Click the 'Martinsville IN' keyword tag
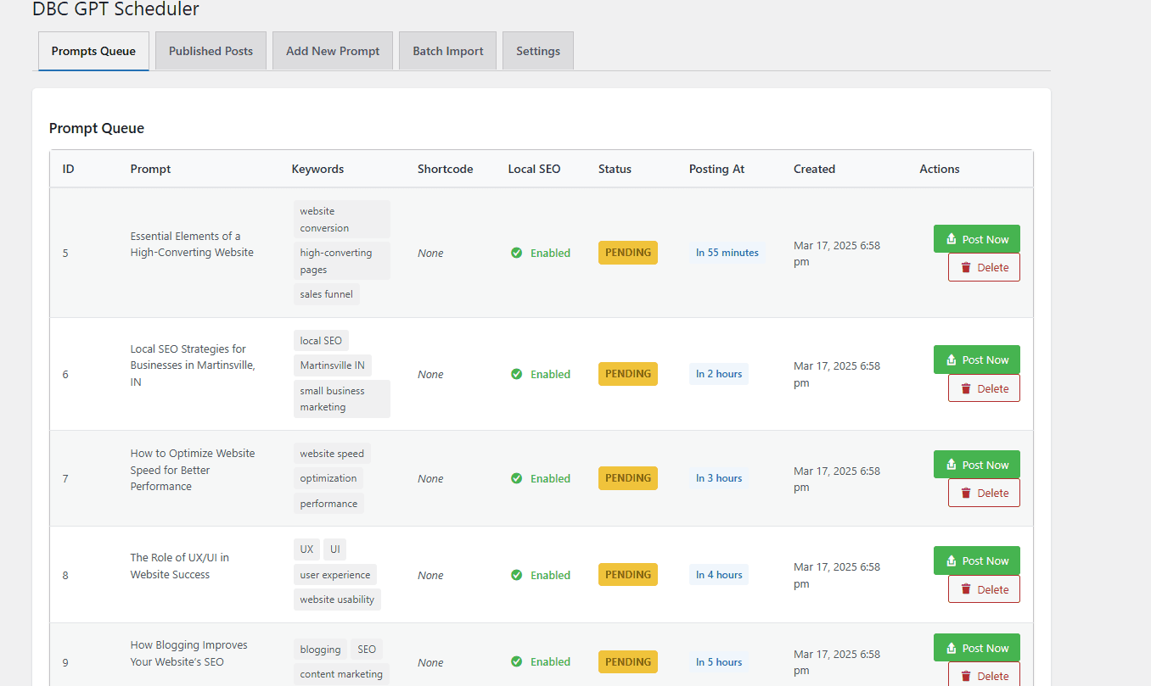 tap(332, 365)
